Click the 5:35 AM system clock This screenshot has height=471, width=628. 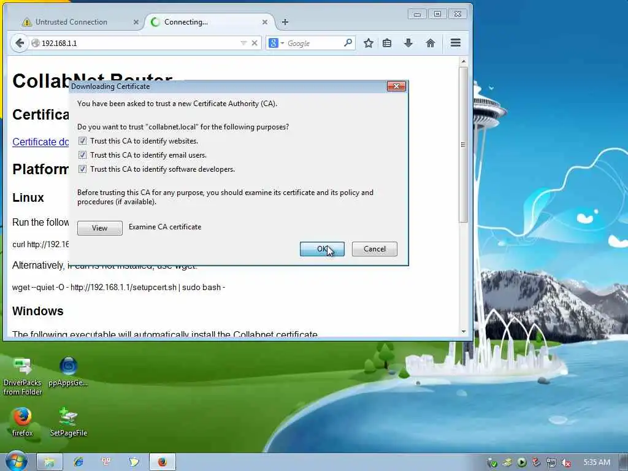coord(597,462)
